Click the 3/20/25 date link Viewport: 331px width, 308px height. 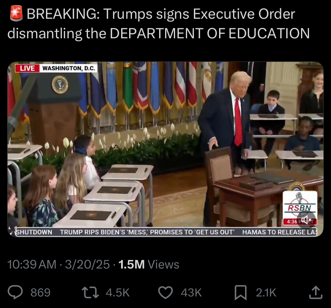click(x=87, y=265)
